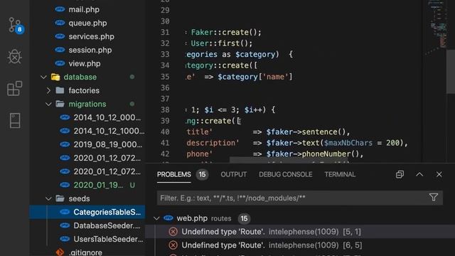Expand the factories folder
455x256 pixels.
48,90
